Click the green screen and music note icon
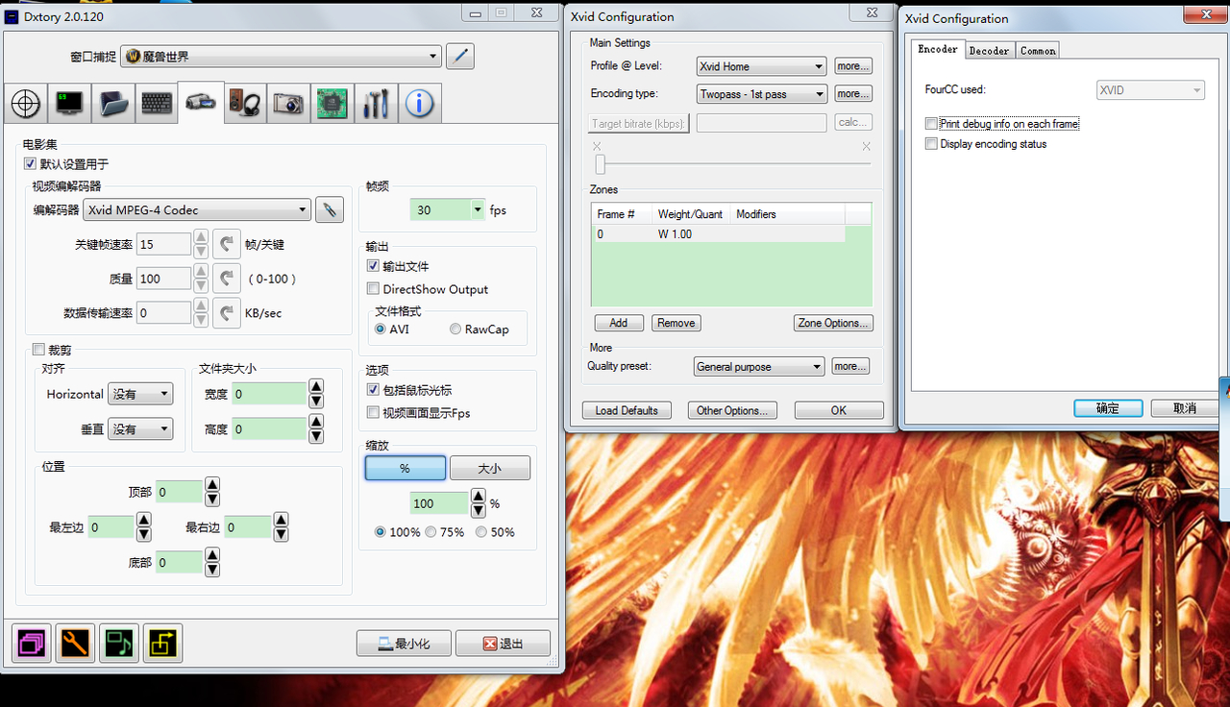Viewport: 1230px width, 707px height. click(x=119, y=644)
